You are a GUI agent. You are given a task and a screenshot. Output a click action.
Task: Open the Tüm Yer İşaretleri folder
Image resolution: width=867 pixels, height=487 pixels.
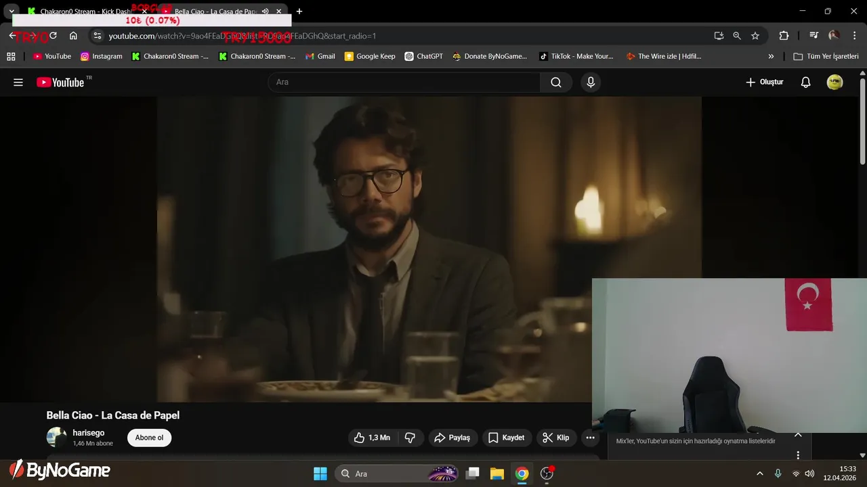(x=826, y=56)
